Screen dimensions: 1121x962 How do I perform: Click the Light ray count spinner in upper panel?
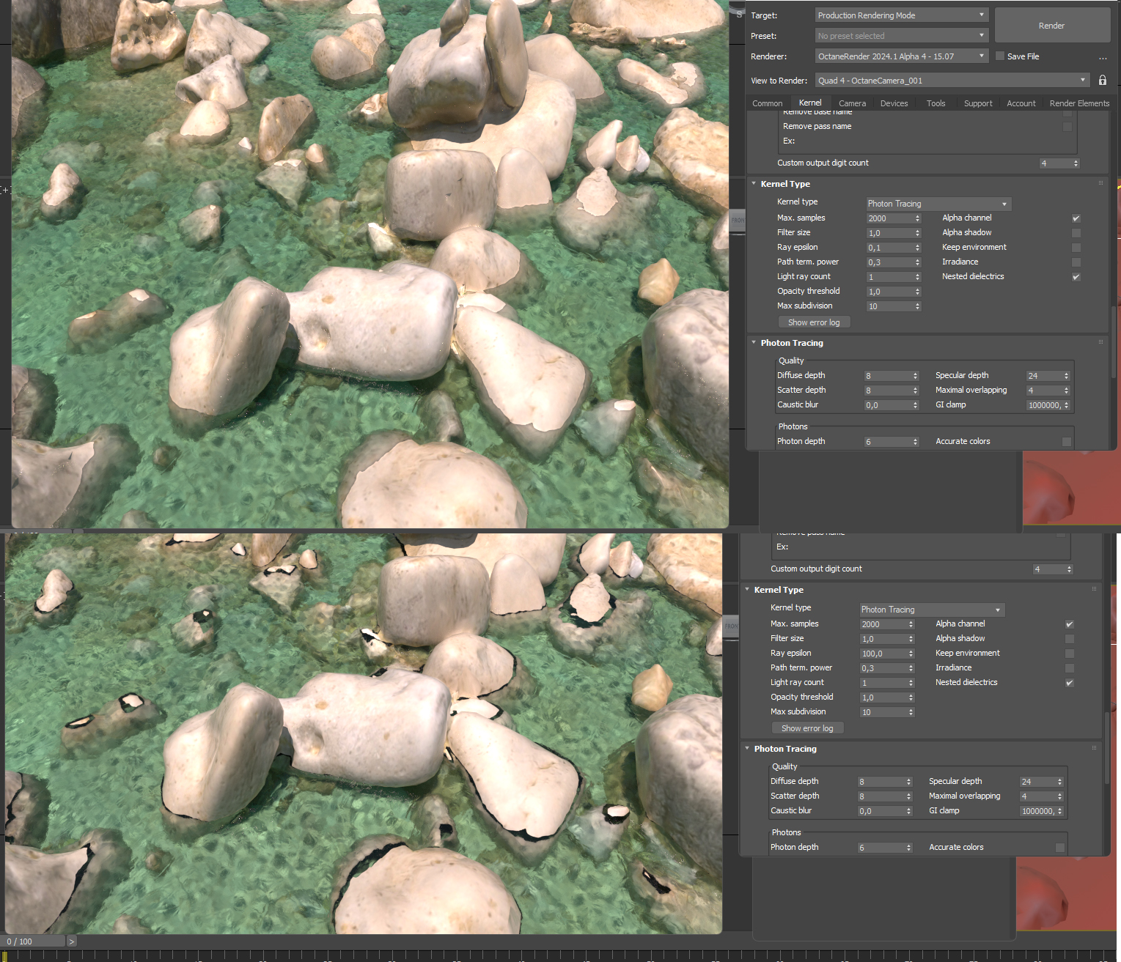[x=917, y=277]
